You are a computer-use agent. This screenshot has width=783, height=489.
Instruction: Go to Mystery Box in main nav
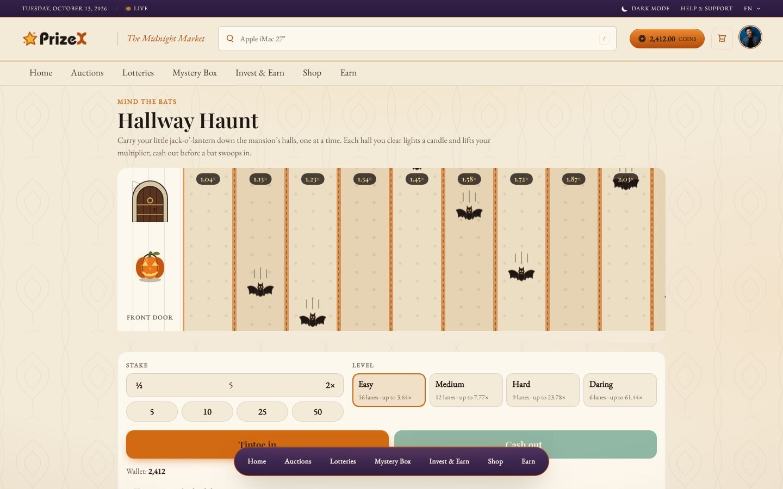click(195, 73)
